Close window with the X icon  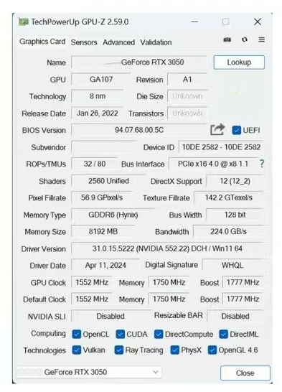(x=258, y=22)
